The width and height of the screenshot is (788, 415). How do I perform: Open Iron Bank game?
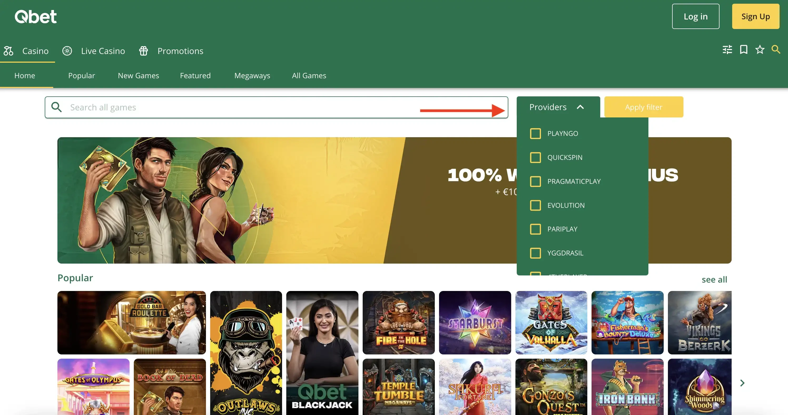[x=627, y=387]
